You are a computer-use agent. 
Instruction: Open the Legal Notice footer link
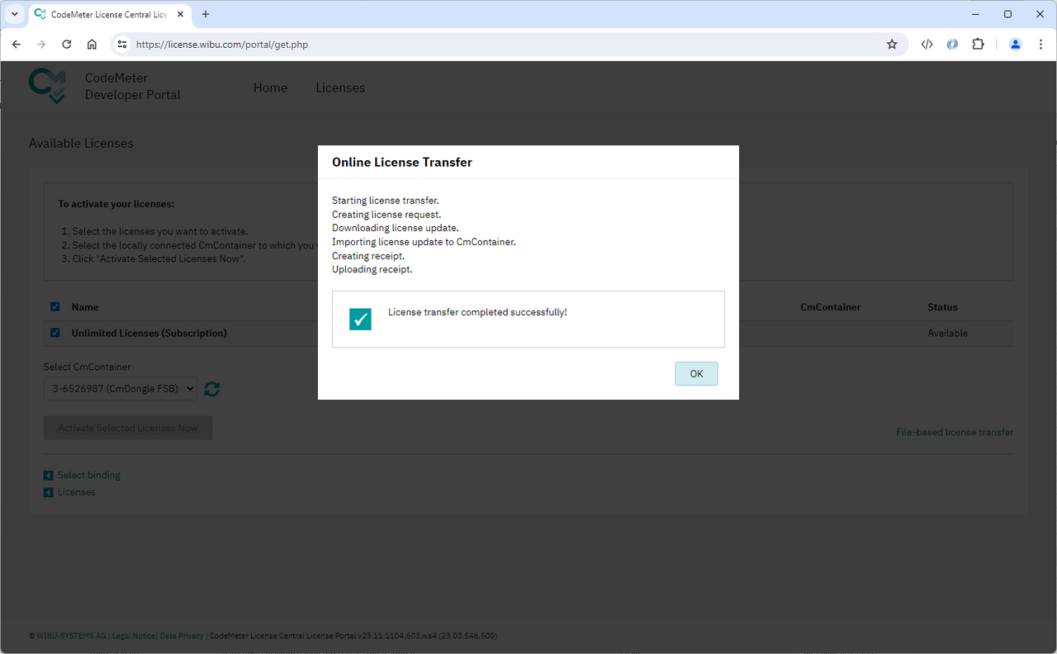(134, 636)
